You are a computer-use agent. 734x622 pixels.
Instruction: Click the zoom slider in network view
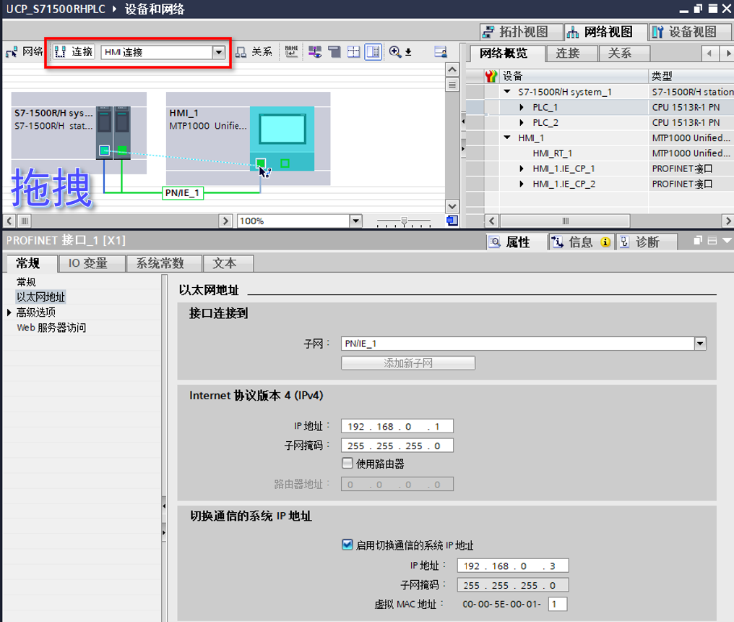click(405, 221)
